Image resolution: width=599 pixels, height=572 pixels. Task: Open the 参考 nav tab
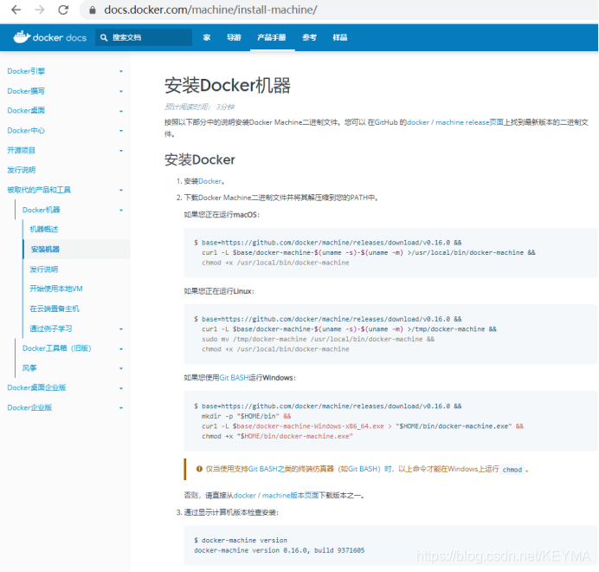tap(309, 37)
